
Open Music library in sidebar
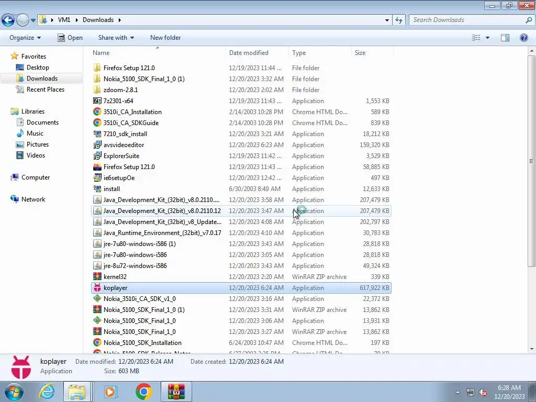click(35, 133)
